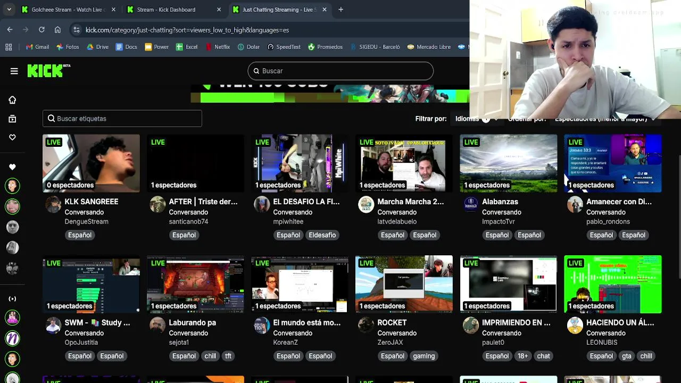Open the Following outline-heart icon in sidebar
This screenshot has width=681, height=383.
coord(12,137)
